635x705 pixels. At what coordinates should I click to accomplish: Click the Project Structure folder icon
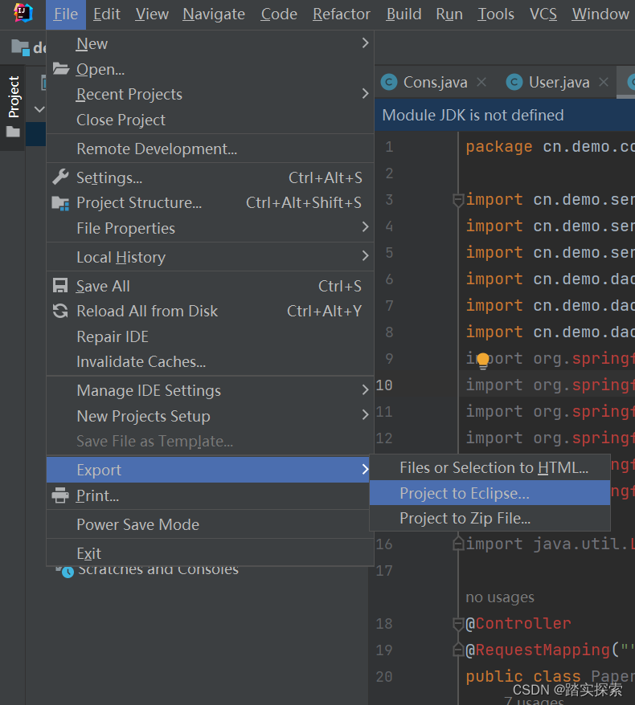click(60, 203)
